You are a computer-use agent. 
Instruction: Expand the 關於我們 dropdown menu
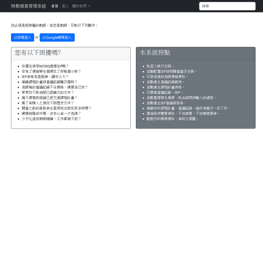[81, 6]
